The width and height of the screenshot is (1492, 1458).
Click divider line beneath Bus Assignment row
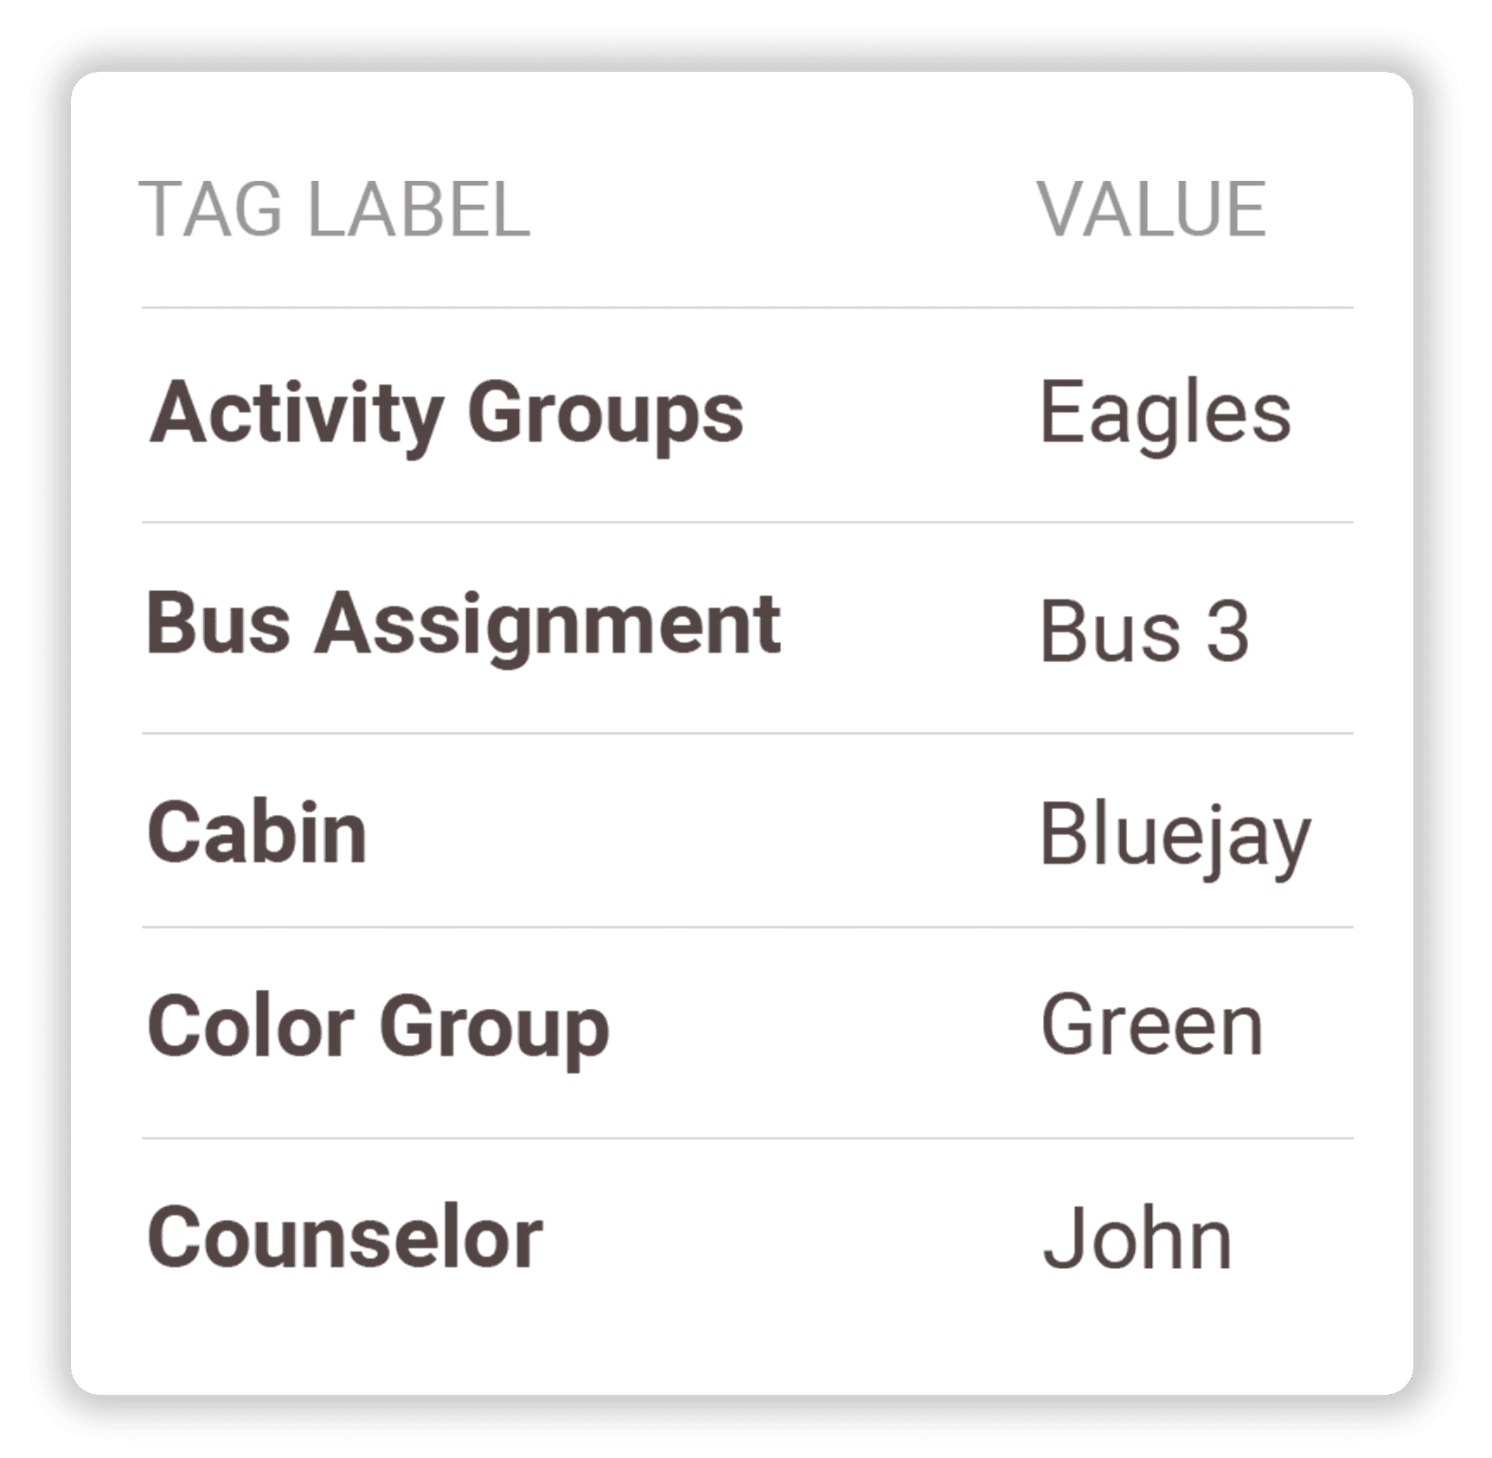click(x=747, y=733)
